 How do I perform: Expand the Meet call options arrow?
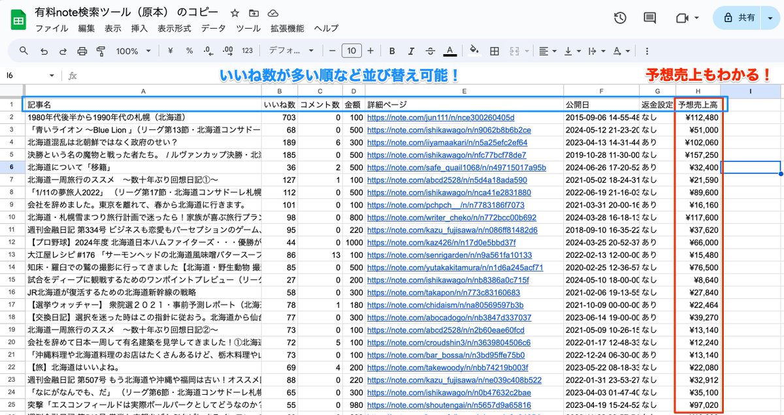point(697,18)
